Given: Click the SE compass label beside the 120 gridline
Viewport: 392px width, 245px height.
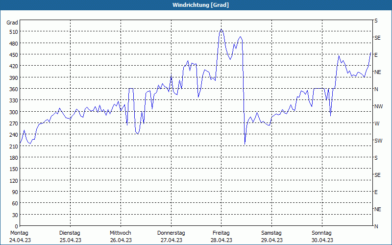Looking at the screenshot, I should coord(377,175).
